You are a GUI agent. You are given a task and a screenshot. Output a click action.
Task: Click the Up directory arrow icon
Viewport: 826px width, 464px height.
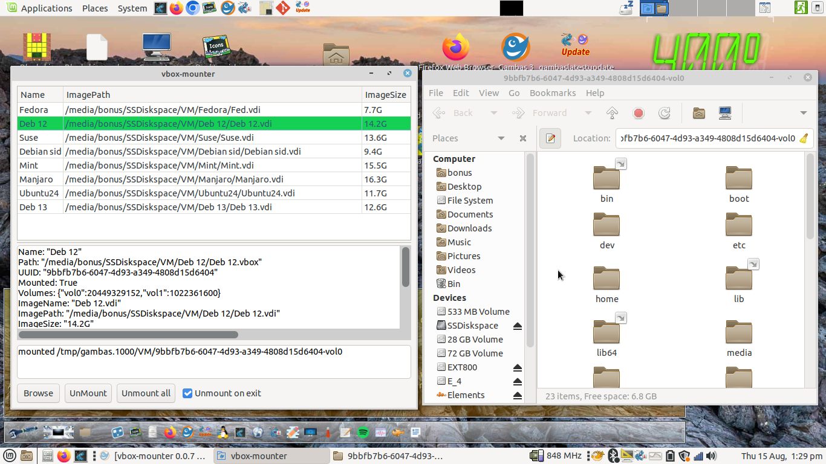[612, 113]
